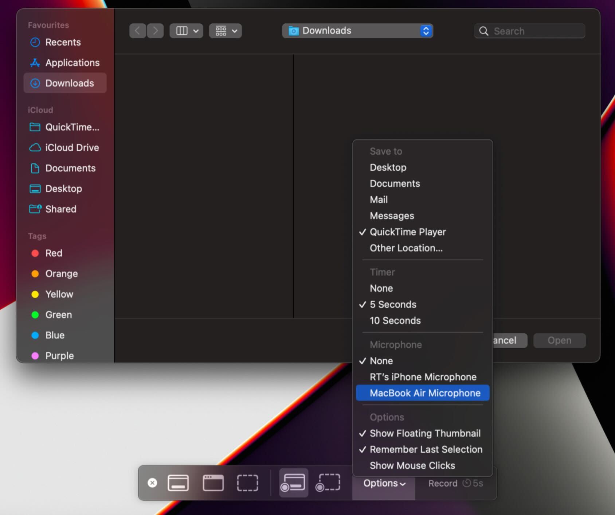Filter by the Red tag
Image resolution: width=615 pixels, height=515 pixels.
pos(65,253)
